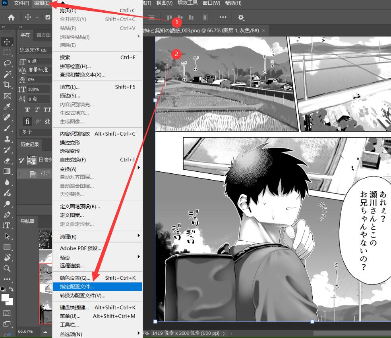Viewport: 391px width, 338px height.
Task: Click the zoom-out mountain button in Navigator
Action: (x=45, y=332)
